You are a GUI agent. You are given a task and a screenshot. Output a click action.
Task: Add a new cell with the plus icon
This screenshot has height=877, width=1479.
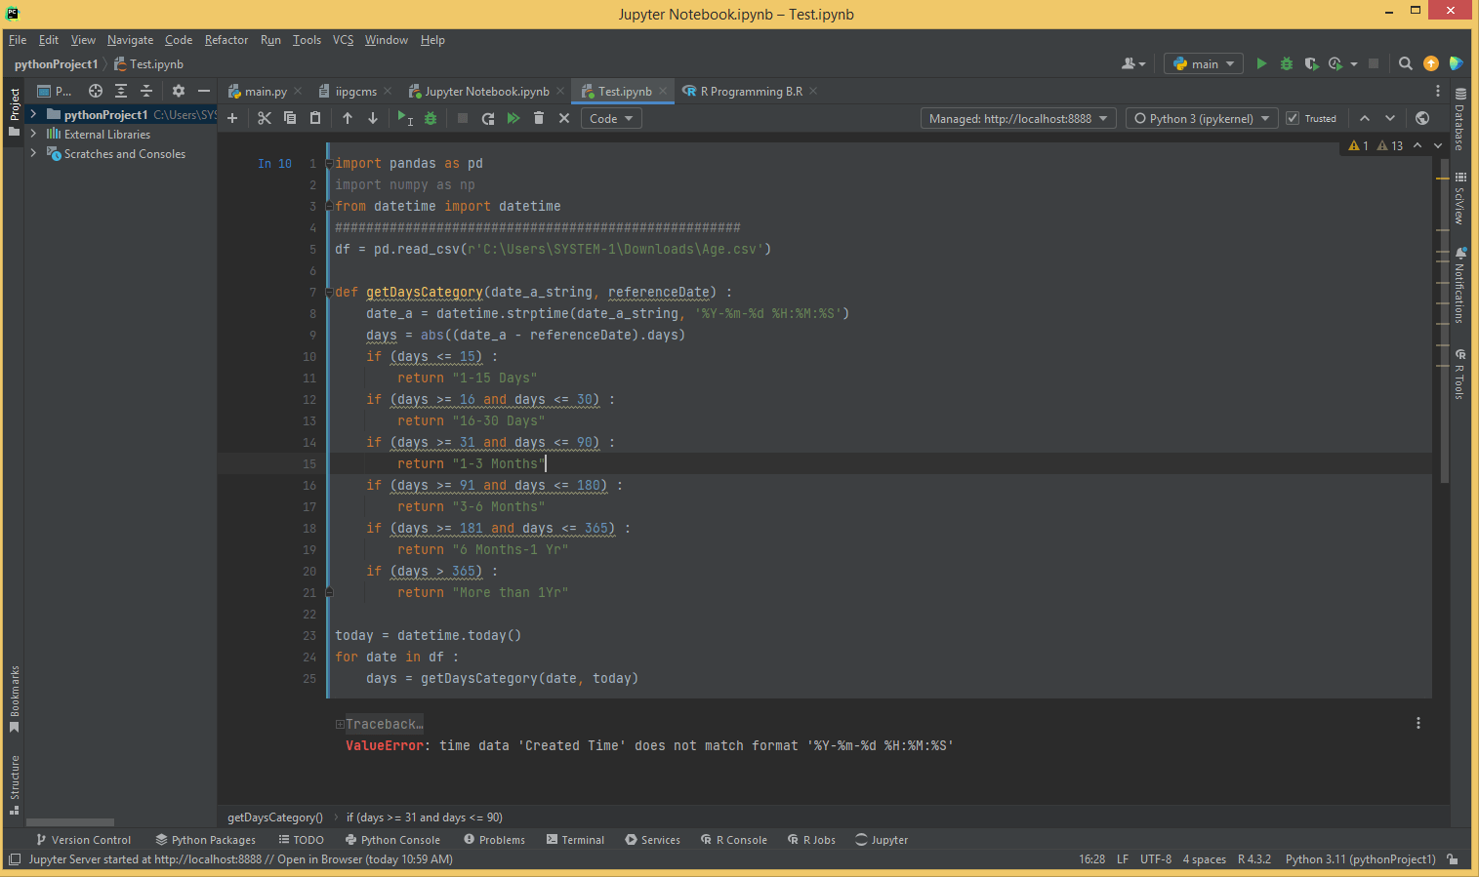[x=232, y=117]
